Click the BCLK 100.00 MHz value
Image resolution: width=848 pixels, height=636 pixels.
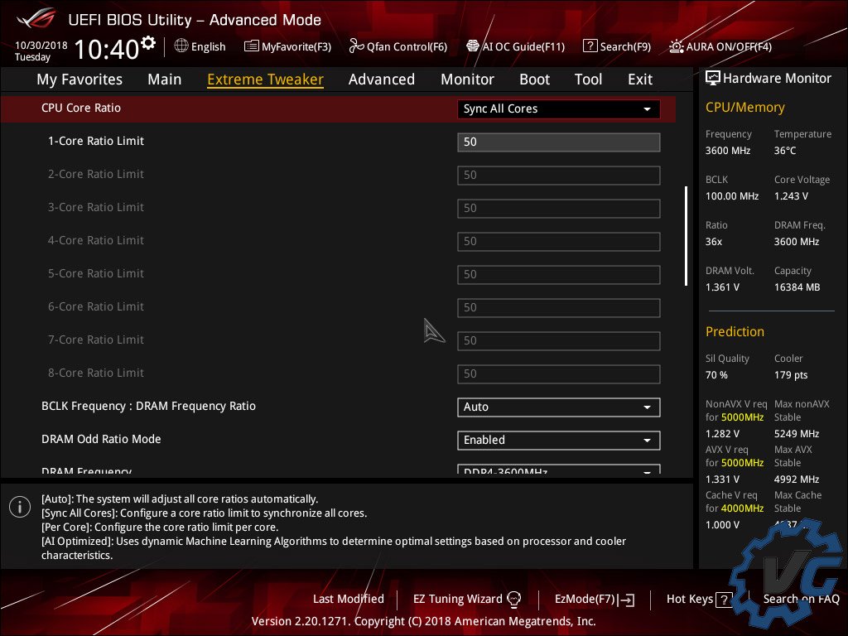(732, 195)
